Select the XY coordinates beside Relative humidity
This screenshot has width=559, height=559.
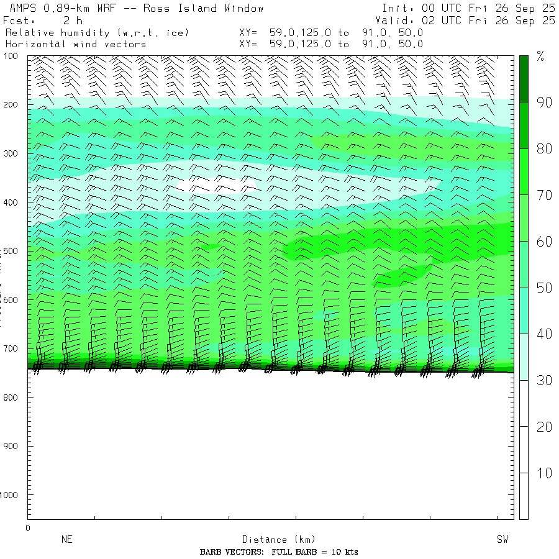tap(331, 33)
